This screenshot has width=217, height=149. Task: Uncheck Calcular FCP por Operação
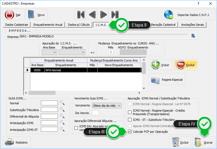[130, 132]
